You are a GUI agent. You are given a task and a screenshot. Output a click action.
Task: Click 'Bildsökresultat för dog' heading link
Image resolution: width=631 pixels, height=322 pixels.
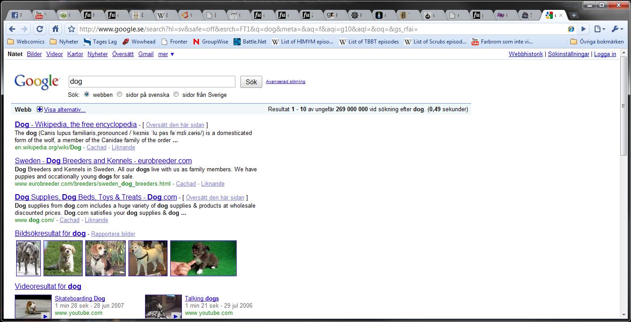(x=50, y=234)
